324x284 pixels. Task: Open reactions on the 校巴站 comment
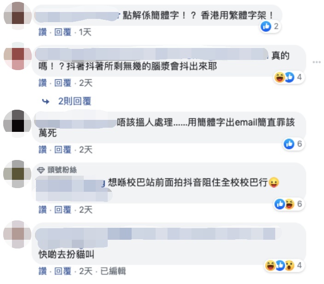[x=289, y=204]
